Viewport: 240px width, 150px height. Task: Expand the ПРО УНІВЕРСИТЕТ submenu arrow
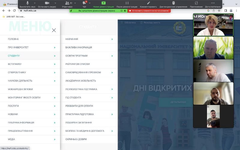point(55,47)
